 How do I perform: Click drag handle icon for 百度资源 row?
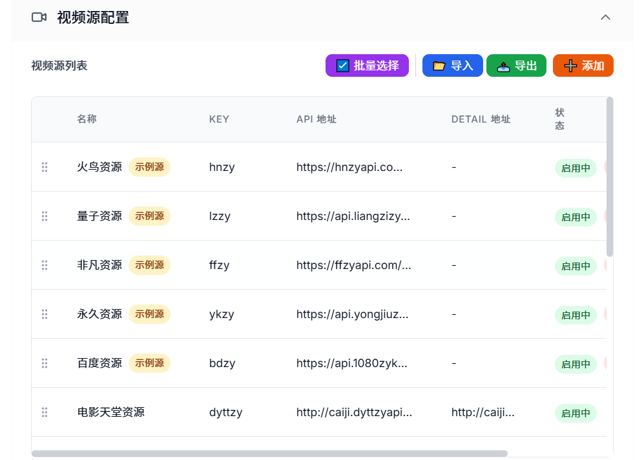pos(45,363)
